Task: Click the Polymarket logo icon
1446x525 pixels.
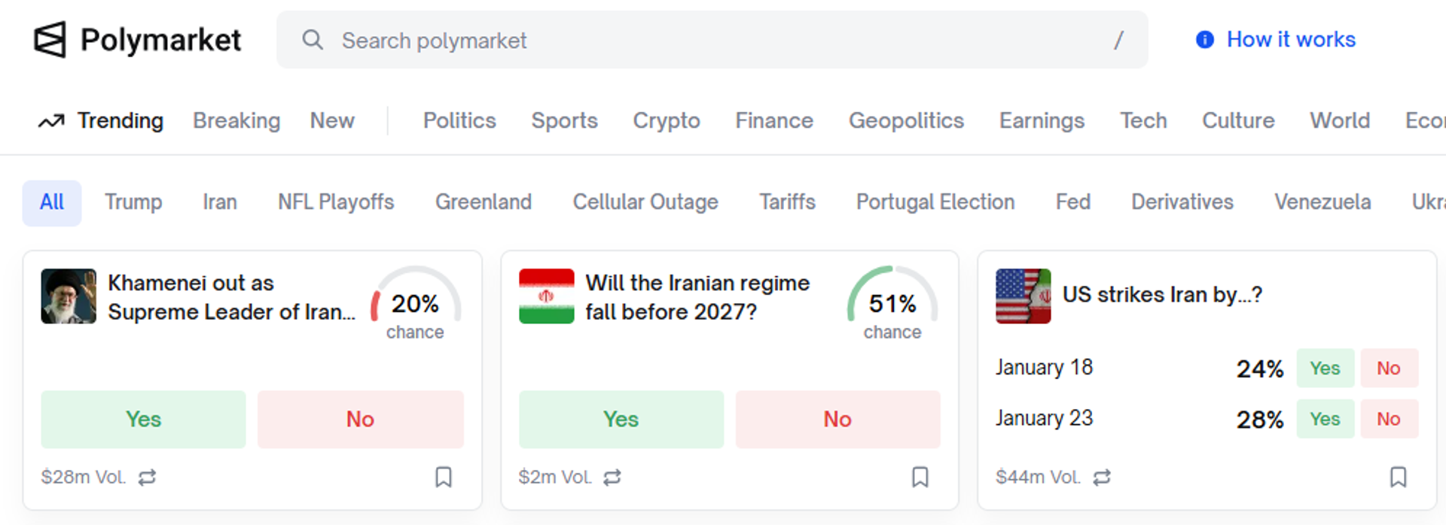Action: (x=50, y=39)
